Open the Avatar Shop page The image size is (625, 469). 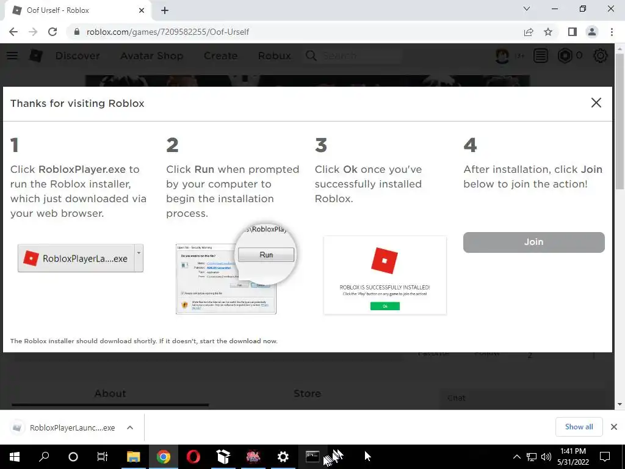pyautogui.click(x=151, y=56)
